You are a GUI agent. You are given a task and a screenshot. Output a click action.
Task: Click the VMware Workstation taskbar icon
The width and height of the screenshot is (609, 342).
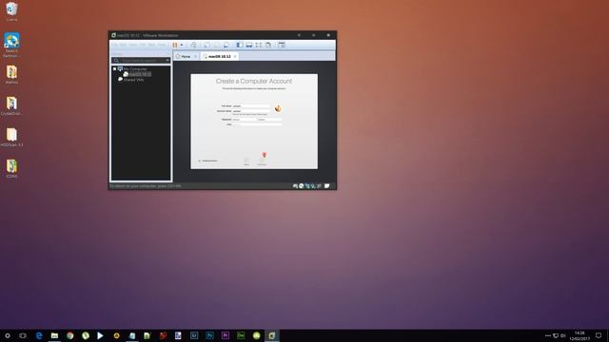click(272, 335)
